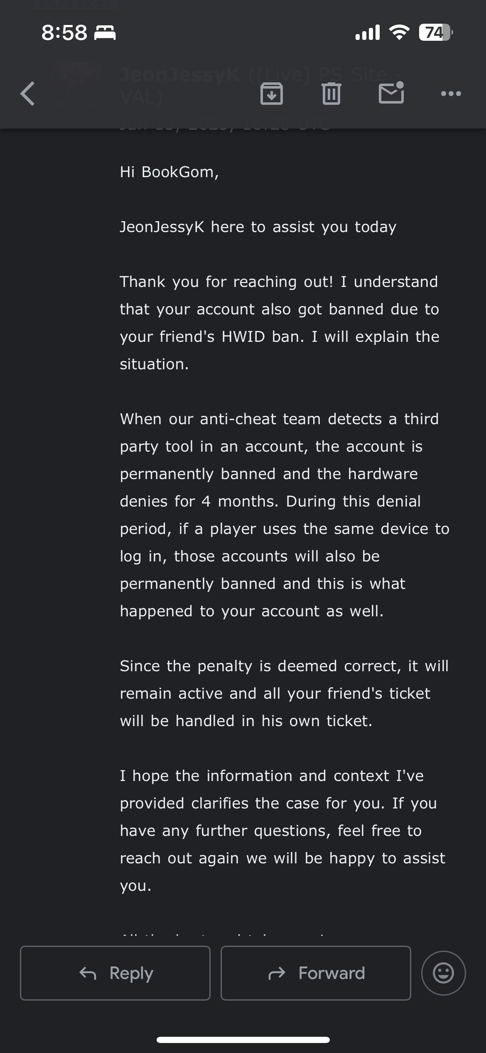
Task: Tap the paragraph about friend's HWID ban
Action: (x=279, y=323)
